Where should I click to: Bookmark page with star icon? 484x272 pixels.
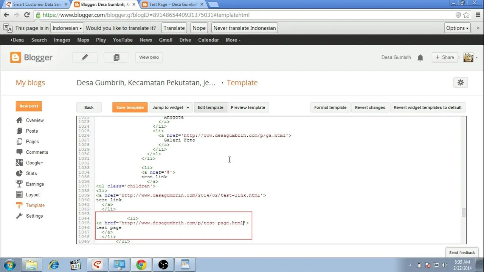466,15
